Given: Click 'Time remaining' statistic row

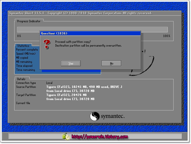Looking at the screenshot, I should pyautogui.click(x=26, y=70).
